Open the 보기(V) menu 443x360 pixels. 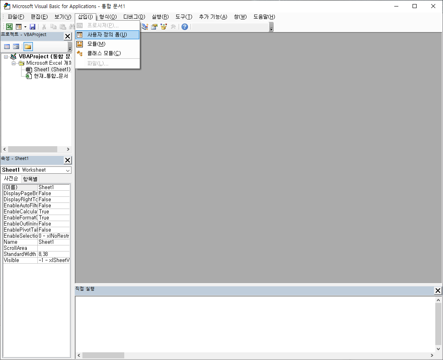[63, 17]
